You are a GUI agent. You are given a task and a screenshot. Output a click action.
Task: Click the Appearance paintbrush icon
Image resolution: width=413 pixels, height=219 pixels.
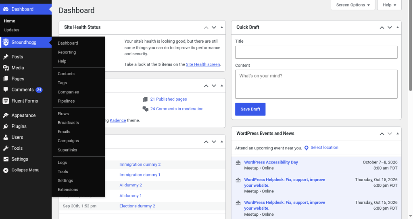tap(6, 116)
